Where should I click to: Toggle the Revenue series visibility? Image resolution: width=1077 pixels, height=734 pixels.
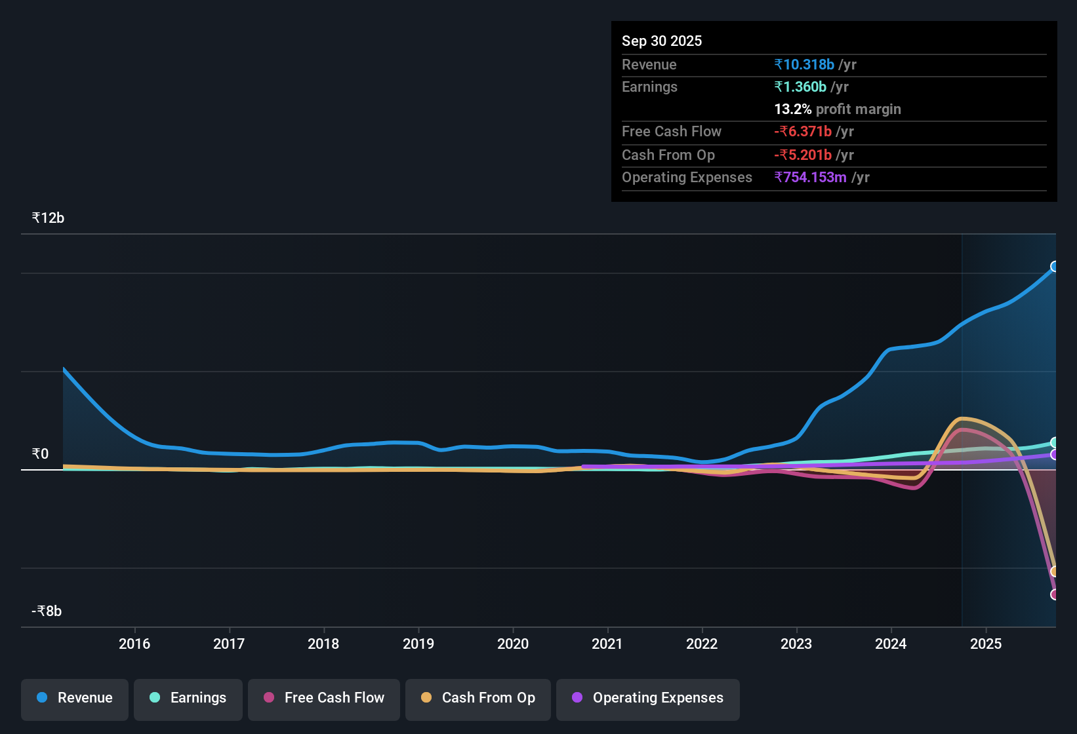click(x=74, y=699)
